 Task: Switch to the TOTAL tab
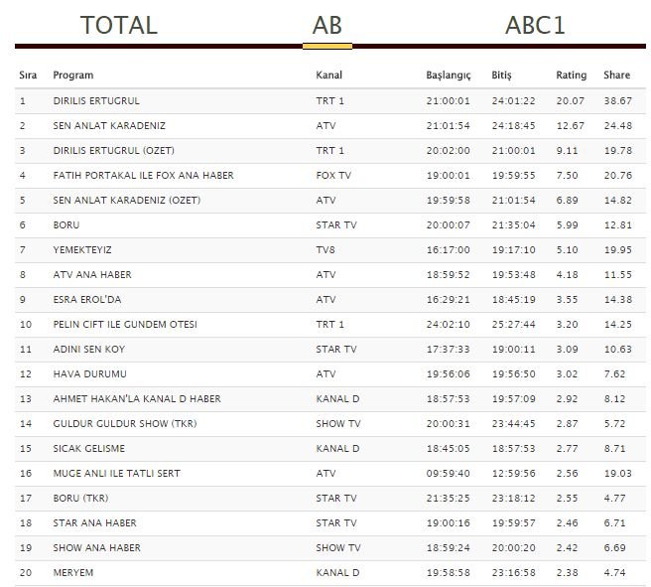click(119, 26)
